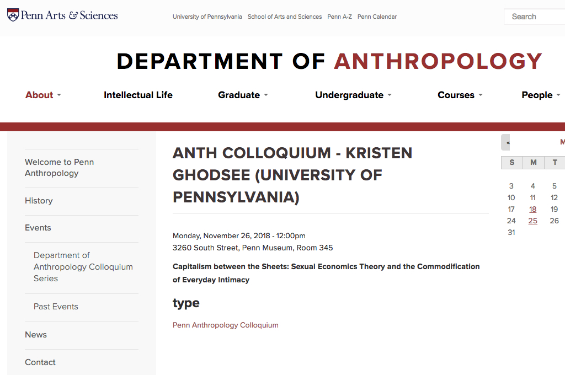Screen dimensions: 565x375
Task: Open the Courses dropdown menu
Action: 460,95
